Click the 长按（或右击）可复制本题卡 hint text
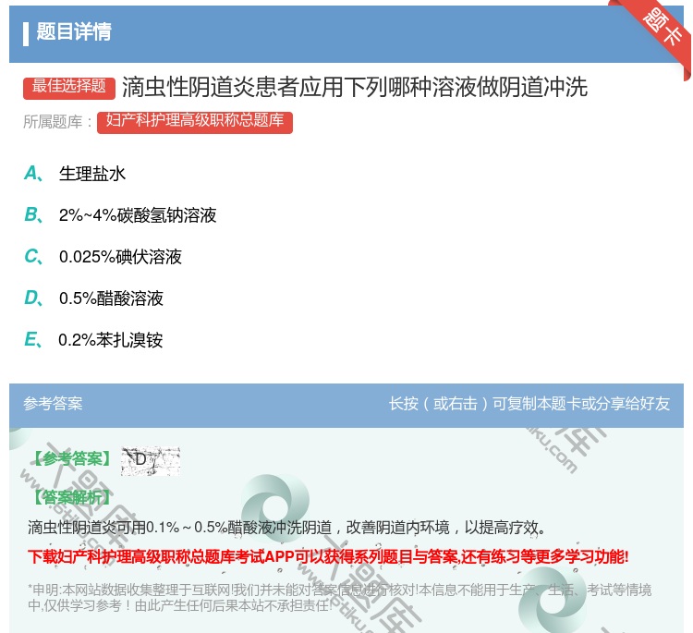Image resolution: width=693 pixels, height=633 pixels. click(529, 404)
